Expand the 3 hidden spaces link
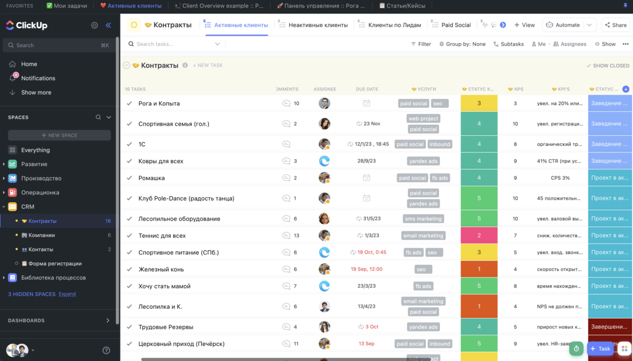 pyautogui.click(x=67, y=294)
